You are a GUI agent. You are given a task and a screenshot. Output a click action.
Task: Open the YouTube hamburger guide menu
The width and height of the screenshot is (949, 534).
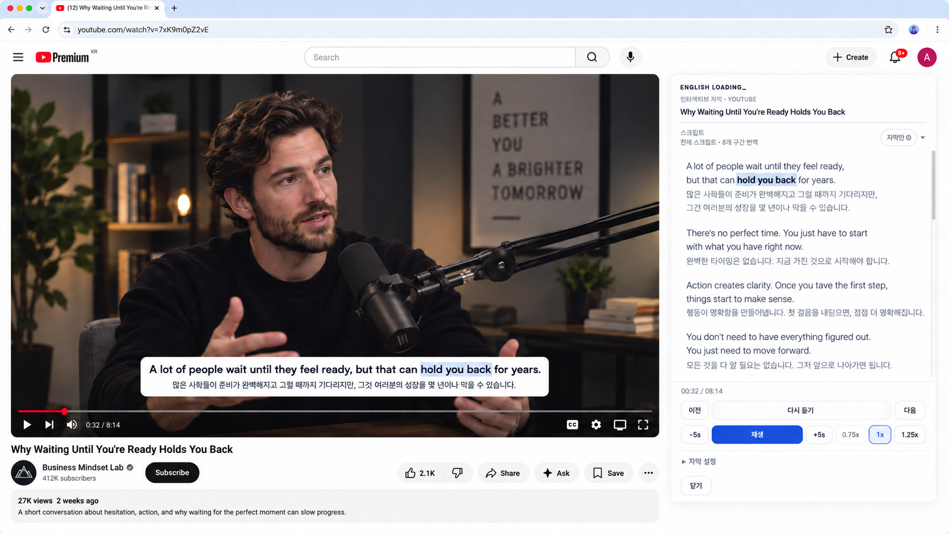click(18, 57)
